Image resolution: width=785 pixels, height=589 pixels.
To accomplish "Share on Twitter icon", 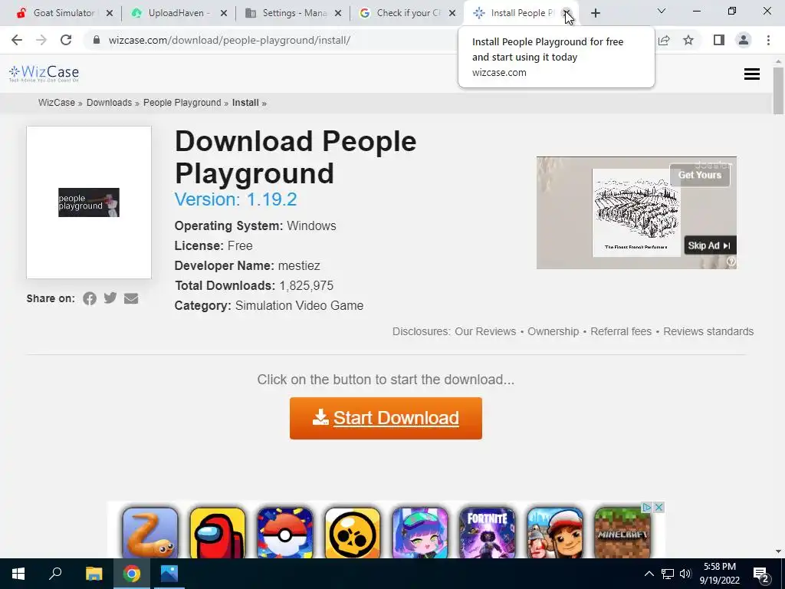I will [x=110, y=298].
